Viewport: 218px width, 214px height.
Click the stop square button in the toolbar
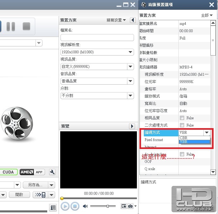tap(26, 26)
